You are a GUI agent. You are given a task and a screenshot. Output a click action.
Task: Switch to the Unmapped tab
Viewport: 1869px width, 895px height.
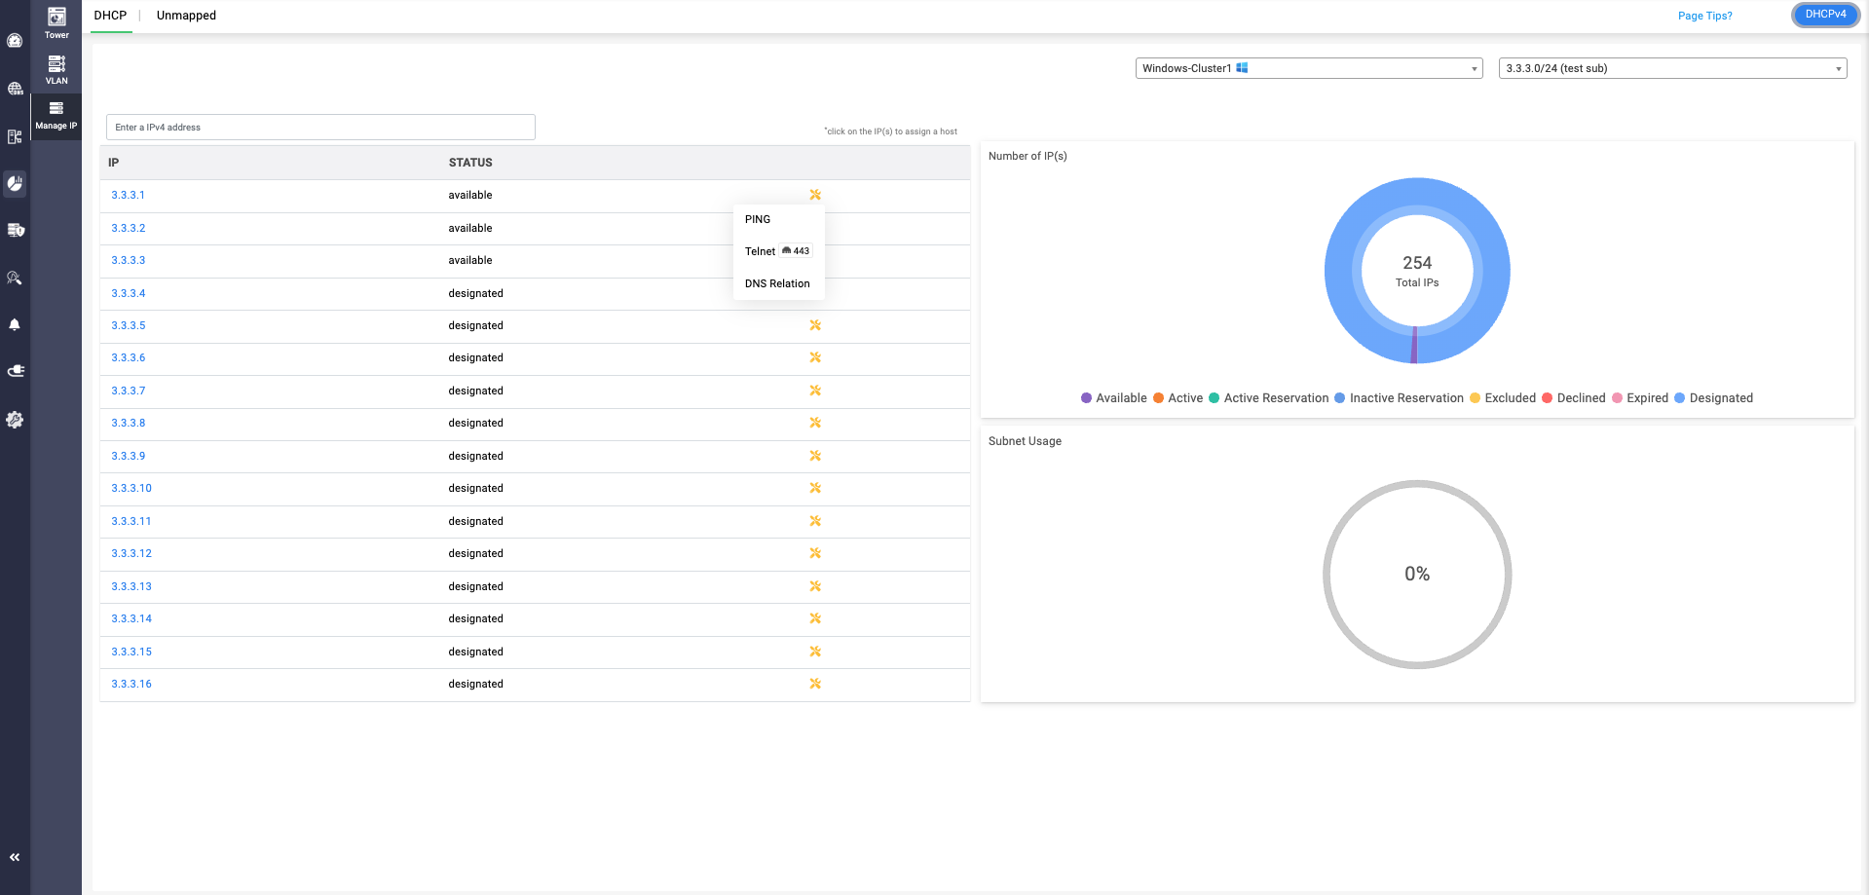pos(186,16)
